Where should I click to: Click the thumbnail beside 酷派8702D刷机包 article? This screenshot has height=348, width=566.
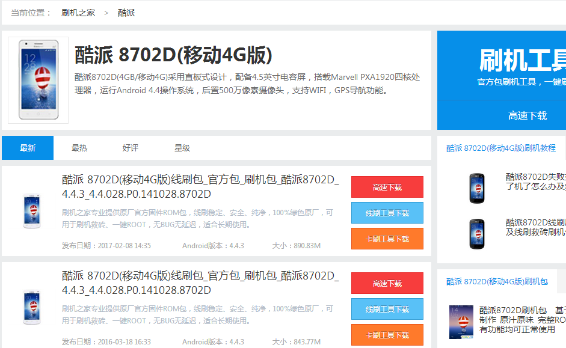pyautogui.click(x=461, y=322)
